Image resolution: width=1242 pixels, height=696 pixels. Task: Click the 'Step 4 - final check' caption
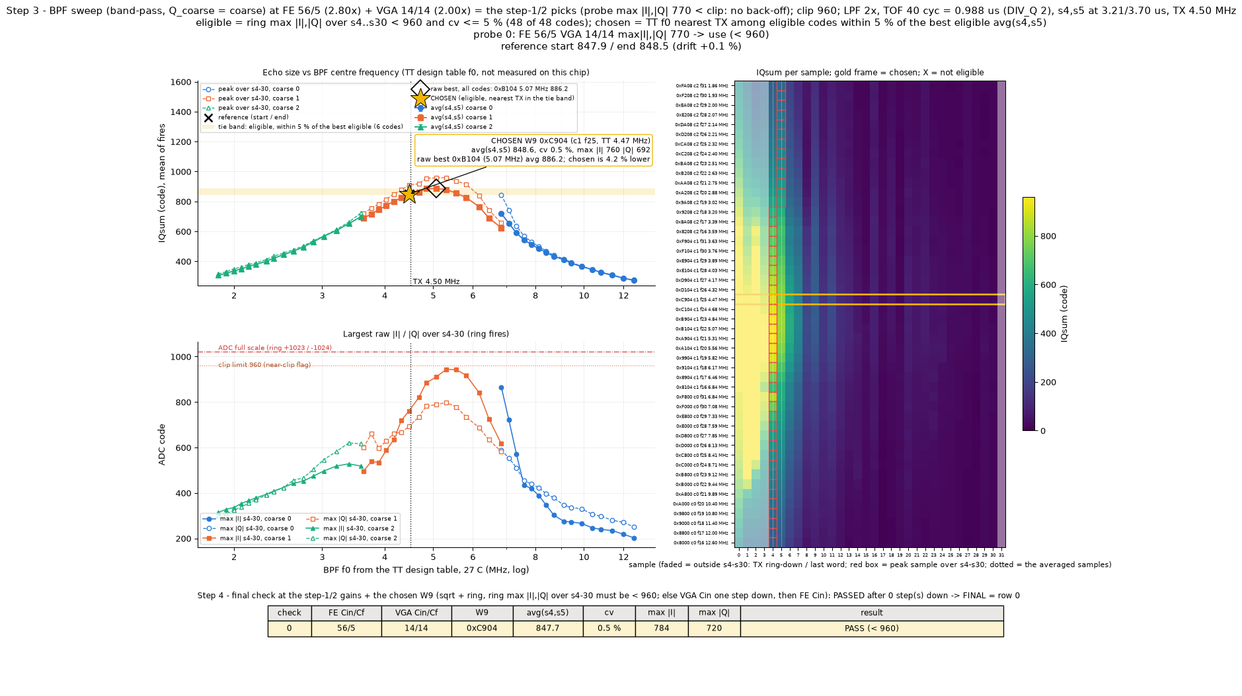(608, 596)
